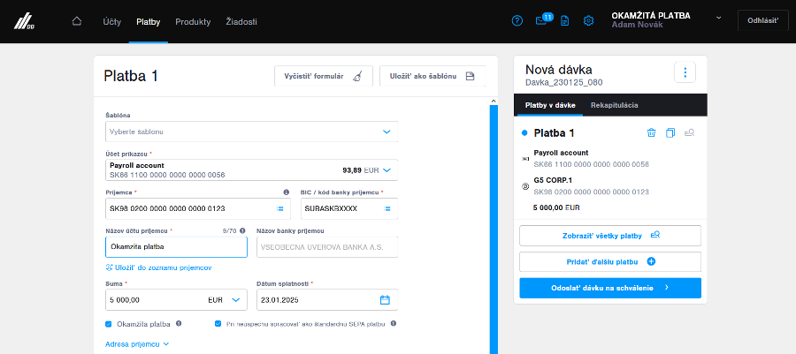Click Názov banky príjemcu field
The width and height of the screenshot is (796, 354).
click(x=327, y=246)
